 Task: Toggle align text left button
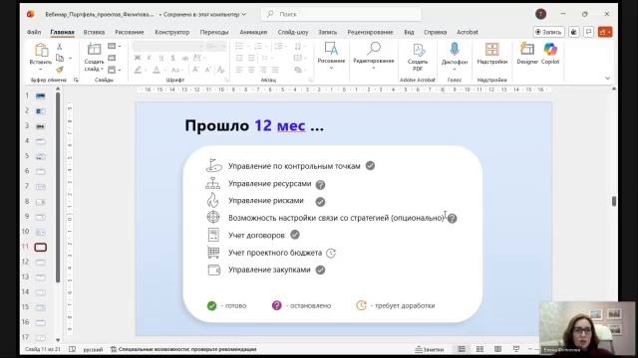point(239,70)
